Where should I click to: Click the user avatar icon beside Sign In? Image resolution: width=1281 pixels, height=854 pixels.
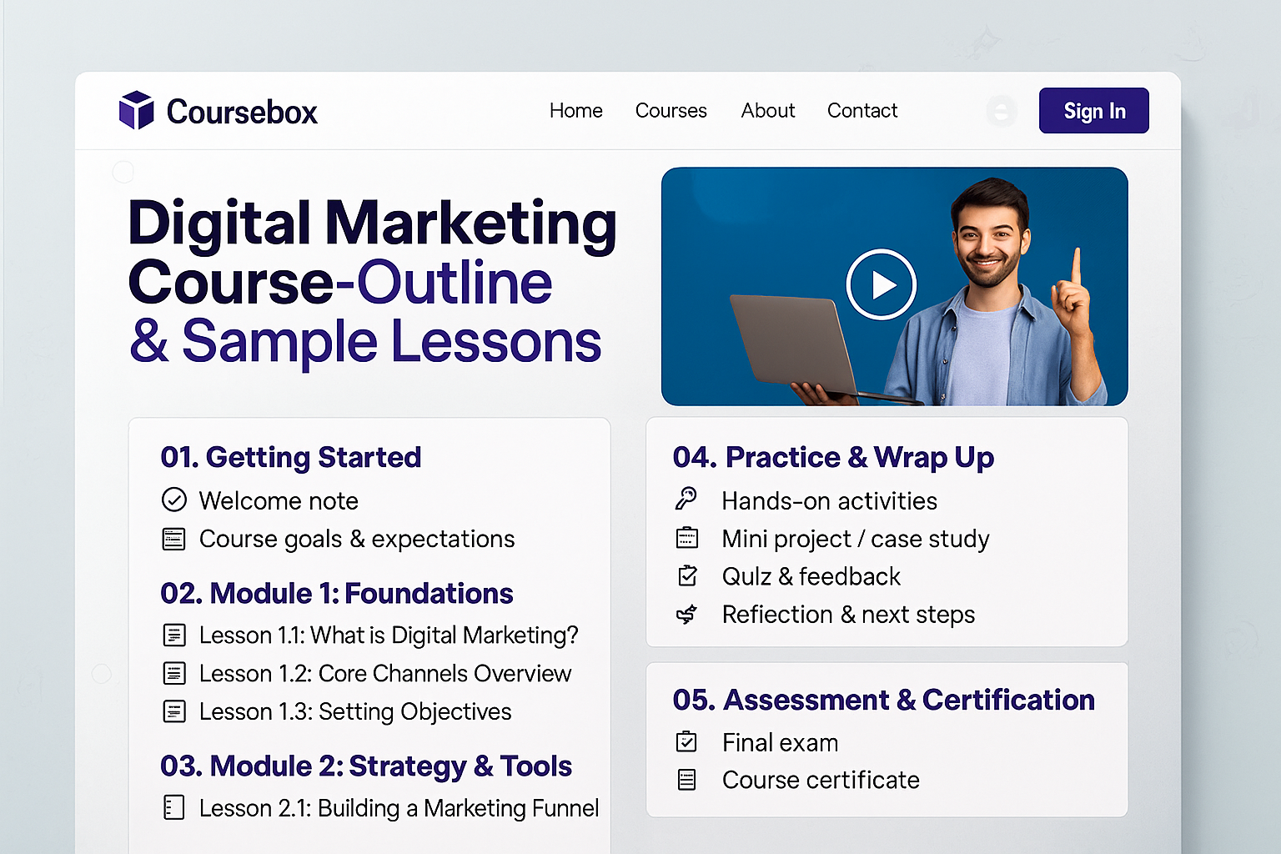1000,110
